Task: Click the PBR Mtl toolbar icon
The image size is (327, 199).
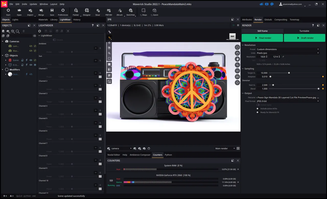Action: tap(109, 12)
